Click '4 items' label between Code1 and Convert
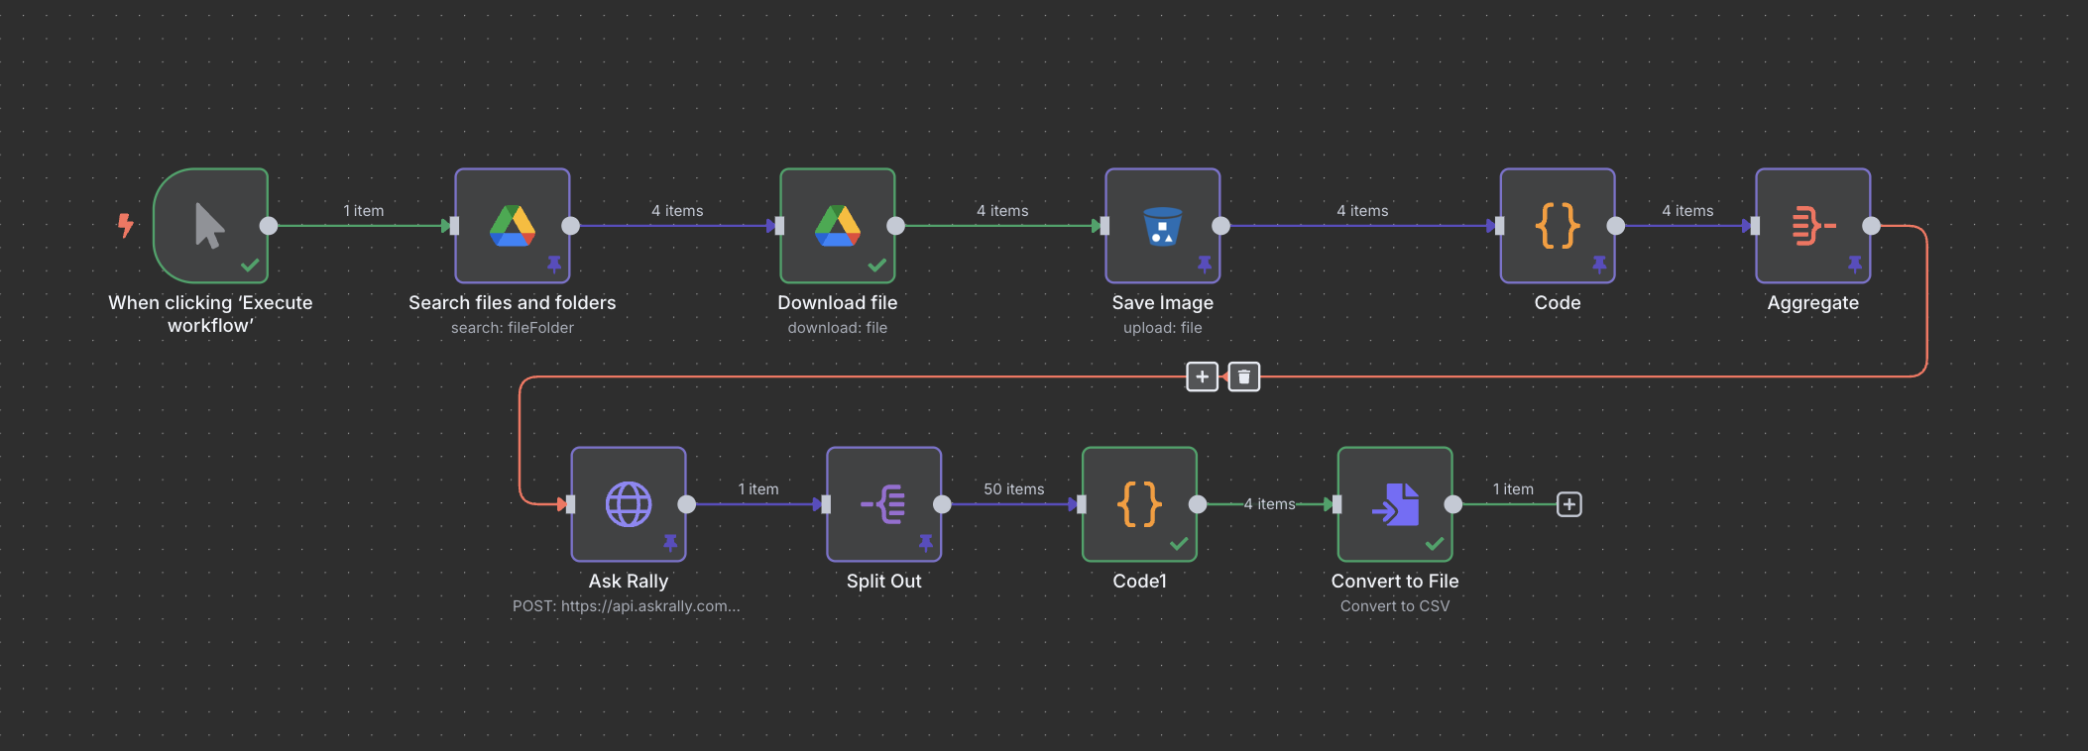 pyautogui.click(x=1269, y=504)
